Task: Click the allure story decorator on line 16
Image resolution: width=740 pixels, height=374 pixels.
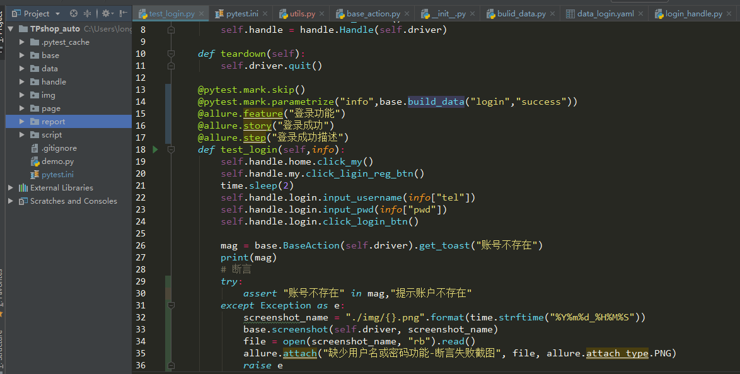Action: coord(257,125)
